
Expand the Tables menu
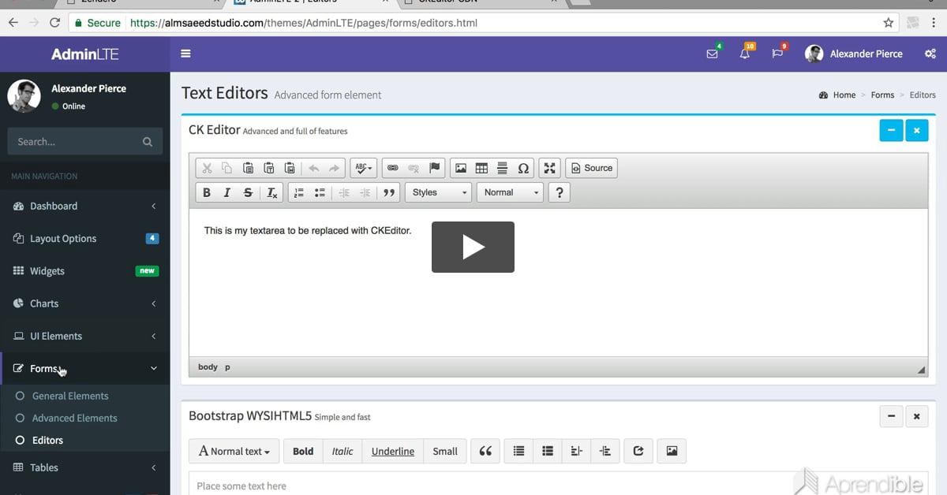pos(84,467)
